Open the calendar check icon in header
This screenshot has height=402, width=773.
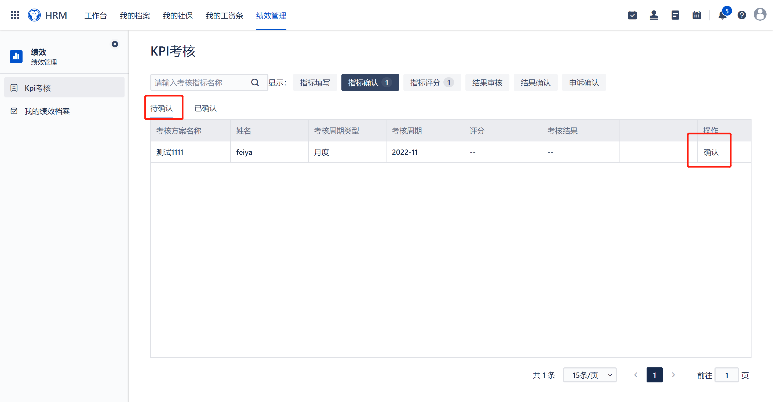pyautogui.click(x=632, y=15)
